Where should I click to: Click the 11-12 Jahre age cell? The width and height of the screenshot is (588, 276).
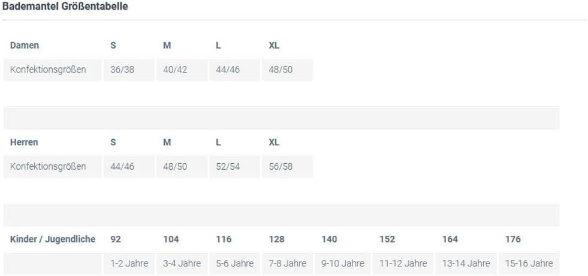click(x=403, y=263)
